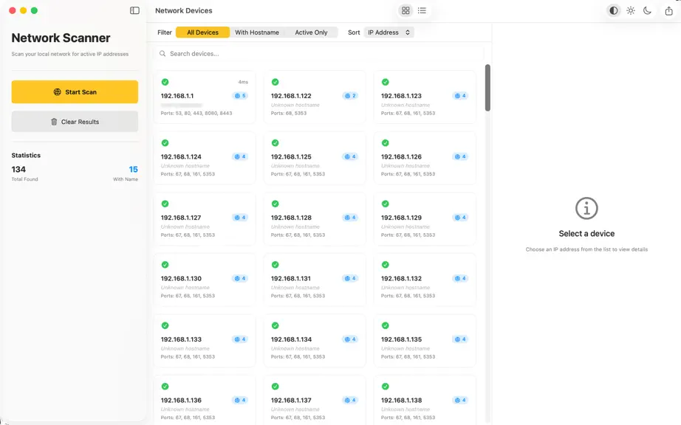Click the 134 Total Found statistic

pyautogui.click(x=25, y=173)
